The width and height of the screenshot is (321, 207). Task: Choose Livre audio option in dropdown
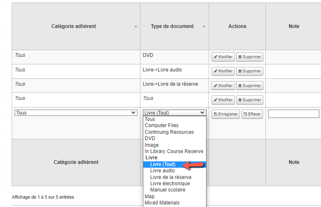(163, 171)
